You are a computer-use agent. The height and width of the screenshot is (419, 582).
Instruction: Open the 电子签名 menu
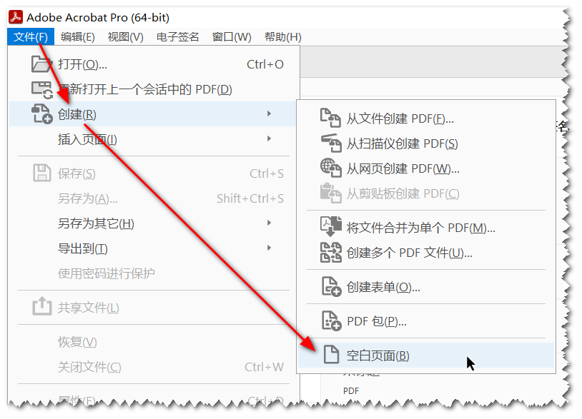[x=178, y=36]
